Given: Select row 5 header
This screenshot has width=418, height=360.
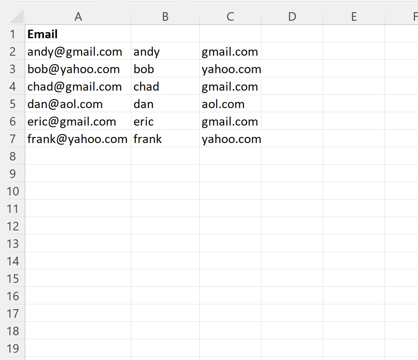Looking at the screenshot, I should coord(13,104).
